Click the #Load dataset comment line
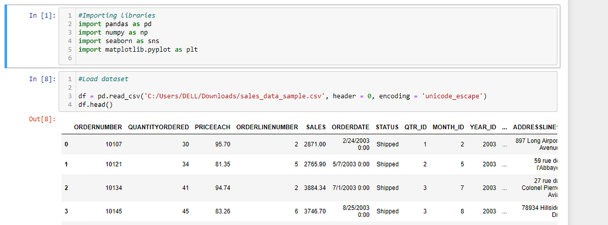The width and height of the screenshot is (608, 225). click(103, 79)
